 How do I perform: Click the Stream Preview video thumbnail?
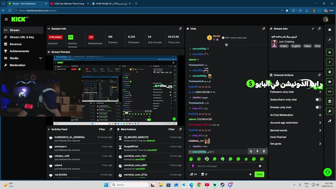pyautogui.click(x=115, y=90)
